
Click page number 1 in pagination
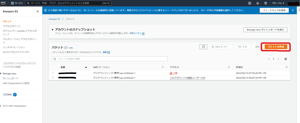coord(273,59)
